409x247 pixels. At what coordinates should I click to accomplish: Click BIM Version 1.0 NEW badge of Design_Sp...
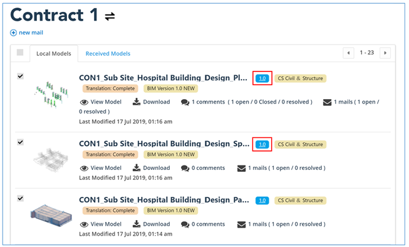(171, 155)
